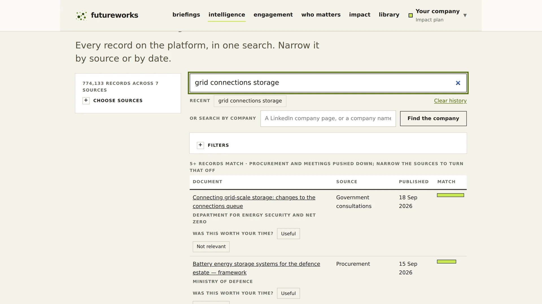Click the Match column header
The image size is (542, 304).
click(x=446, y=182)
